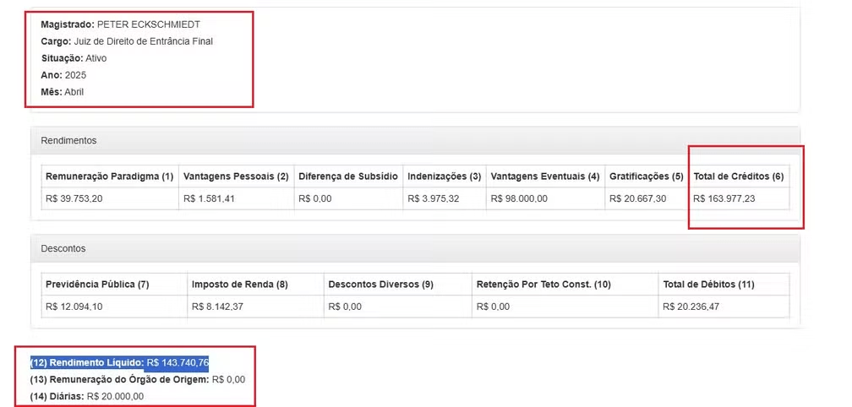Screen dimensions: 852x407
Task: Click the Total de Créditos (6) header
Action: coord(738,176)
